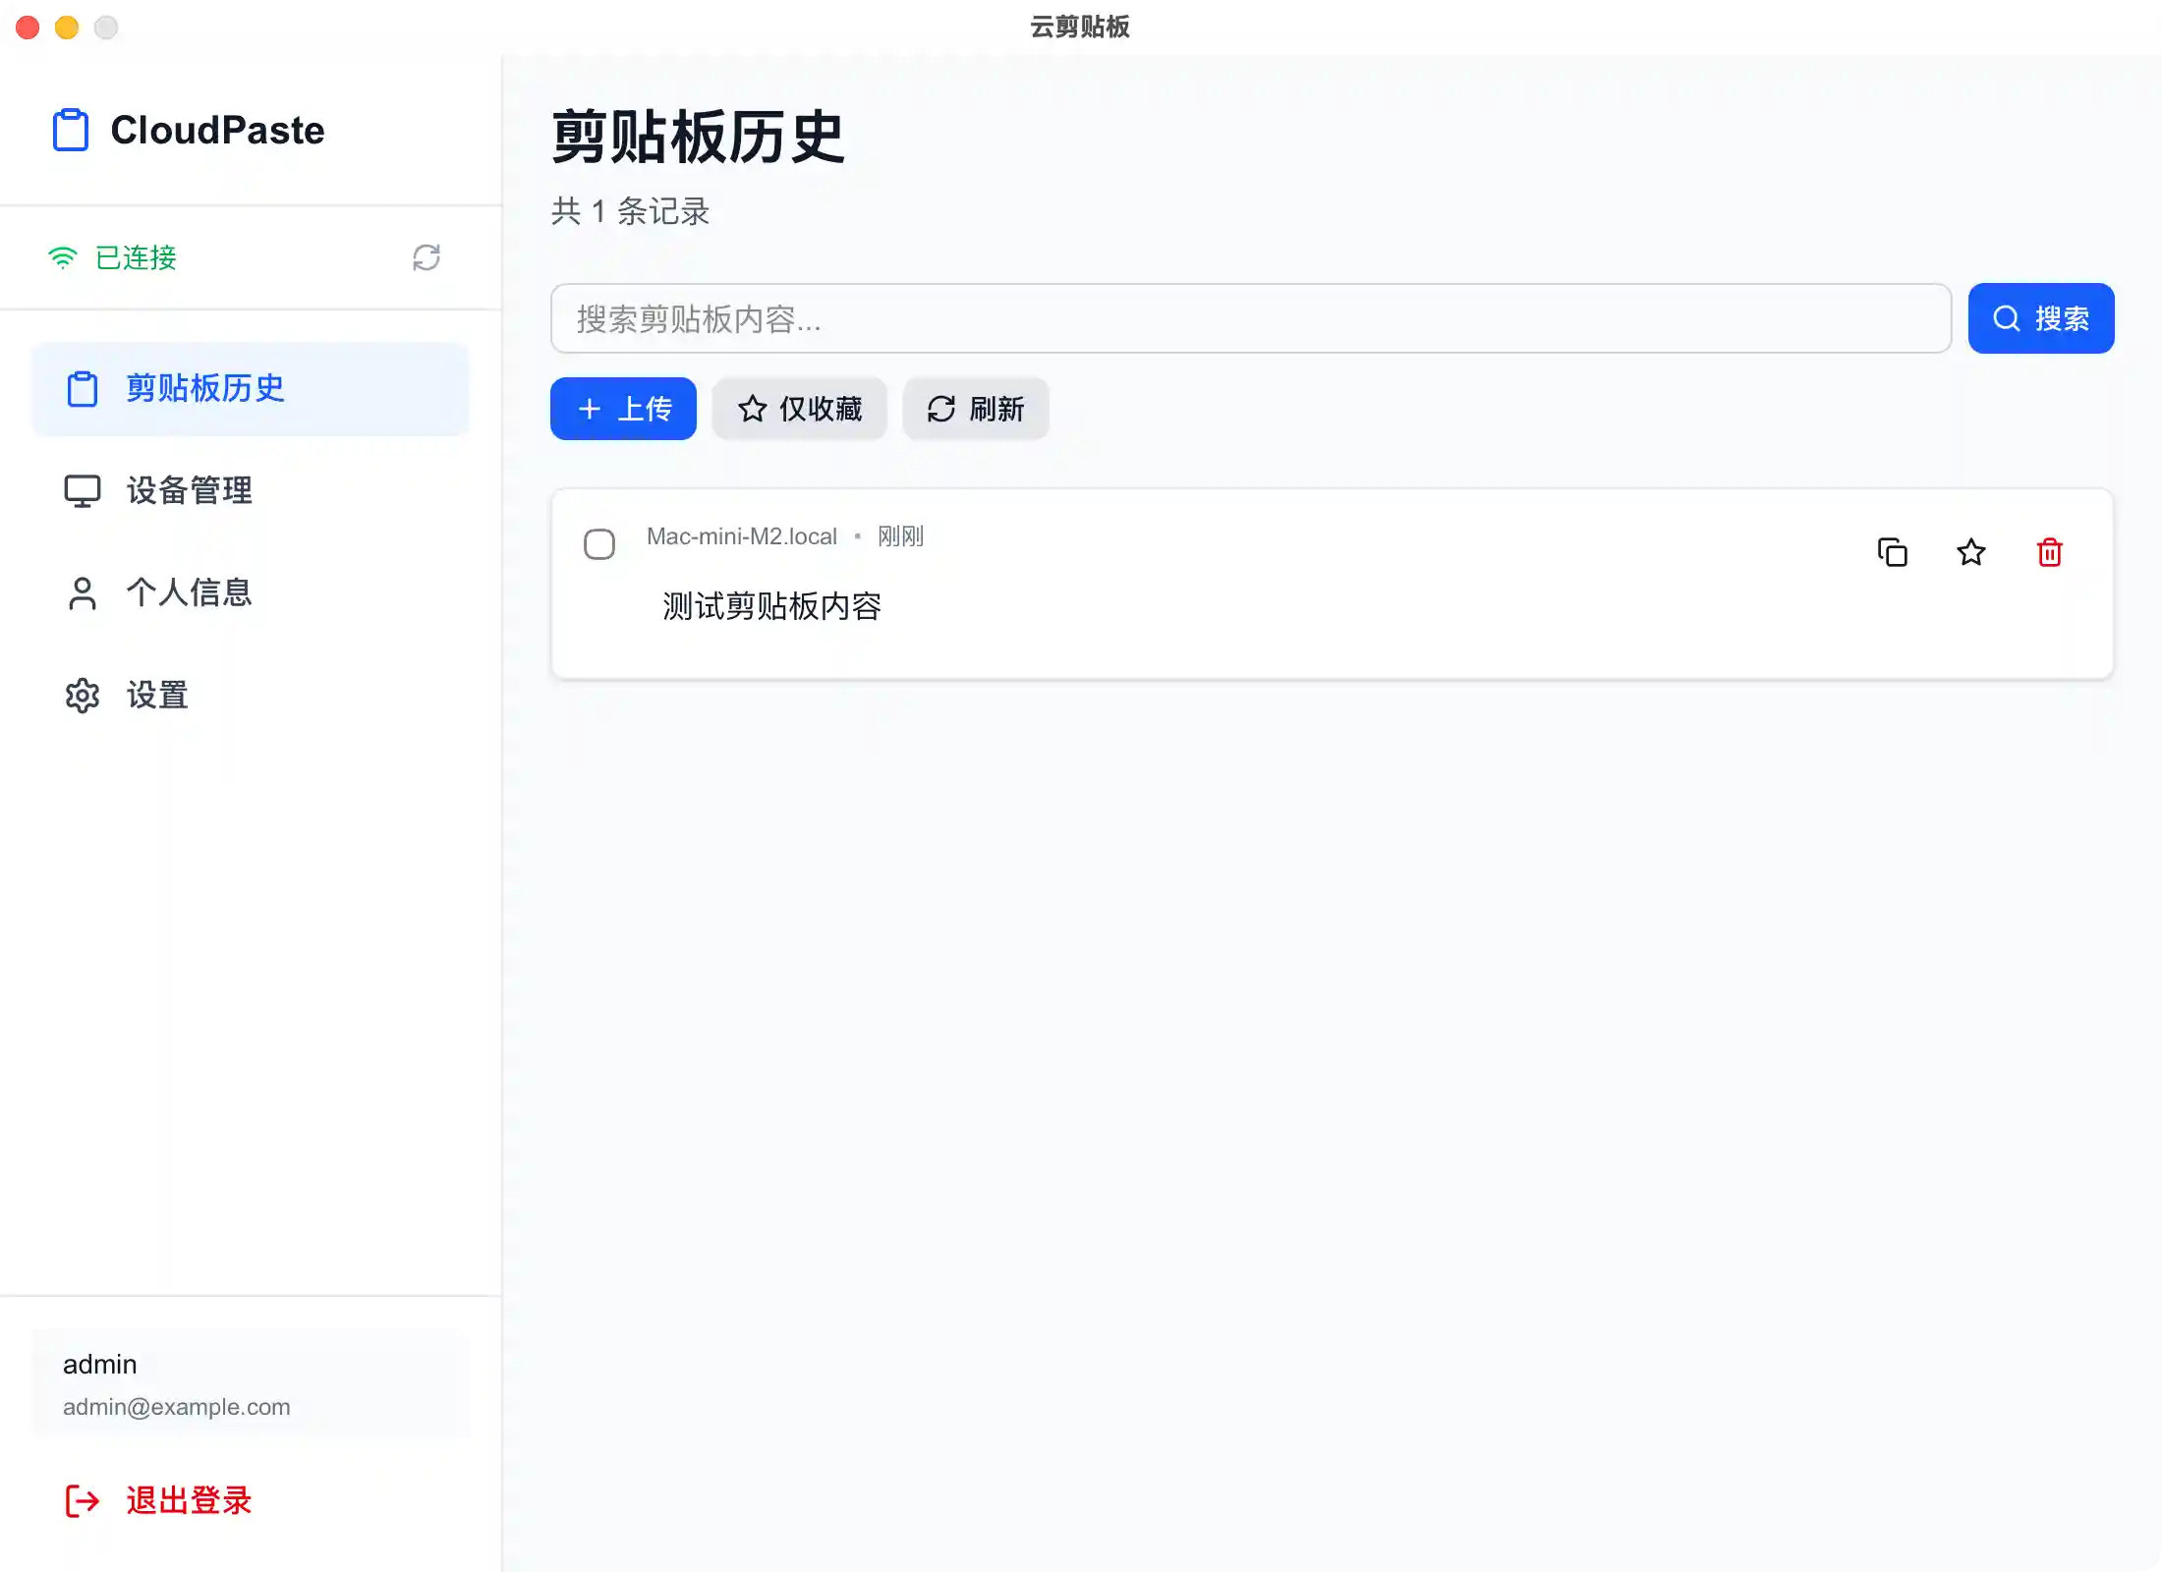Screen dimensions: 2162x1572
Task: Open 个人信息 from the sidebar
Action: 189,593
